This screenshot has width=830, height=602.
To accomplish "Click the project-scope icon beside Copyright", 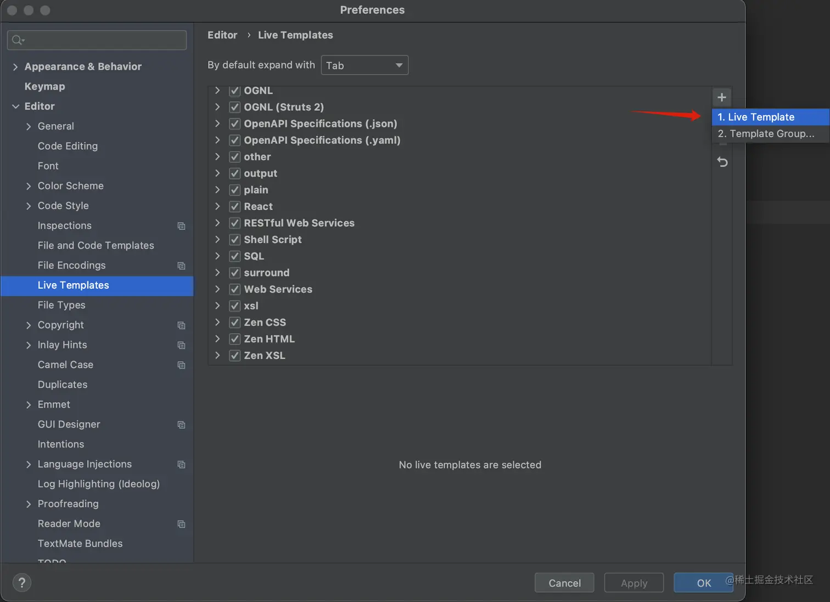I will (182, 325).
